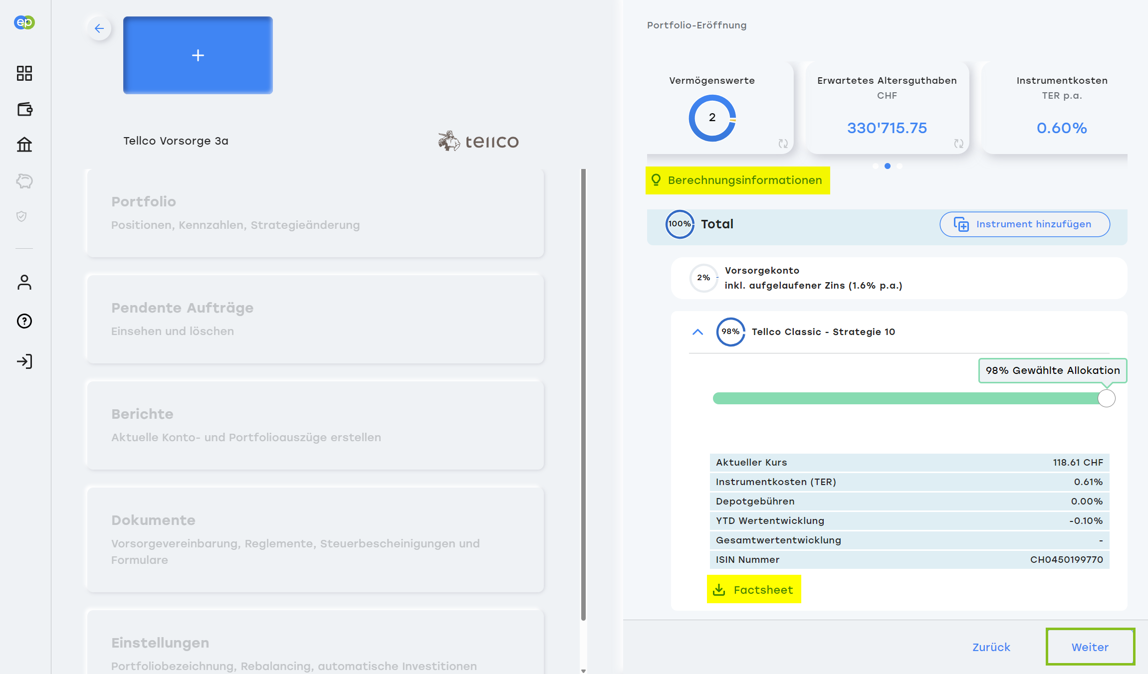Click the Instrumentkosten (TER) row
The width and height of the screenshot is (1148, 674).
coord(910,482)
